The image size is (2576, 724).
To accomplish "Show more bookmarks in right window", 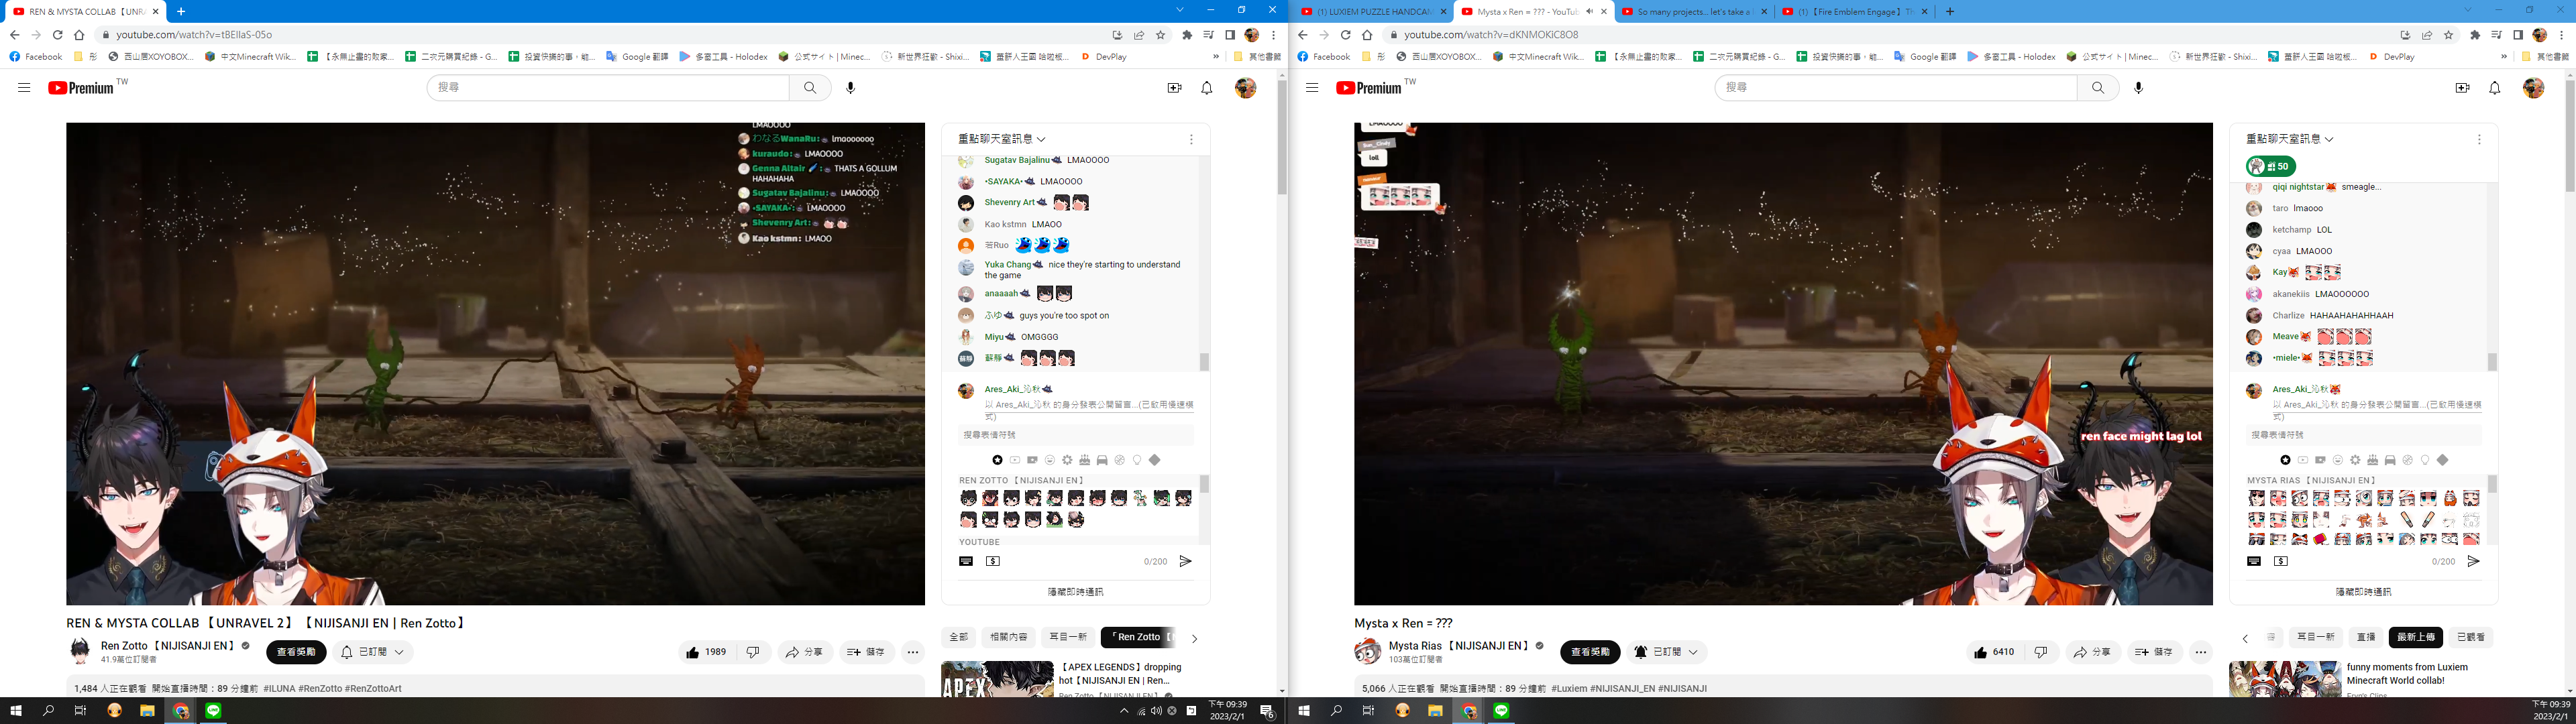I will [2504, 57].
